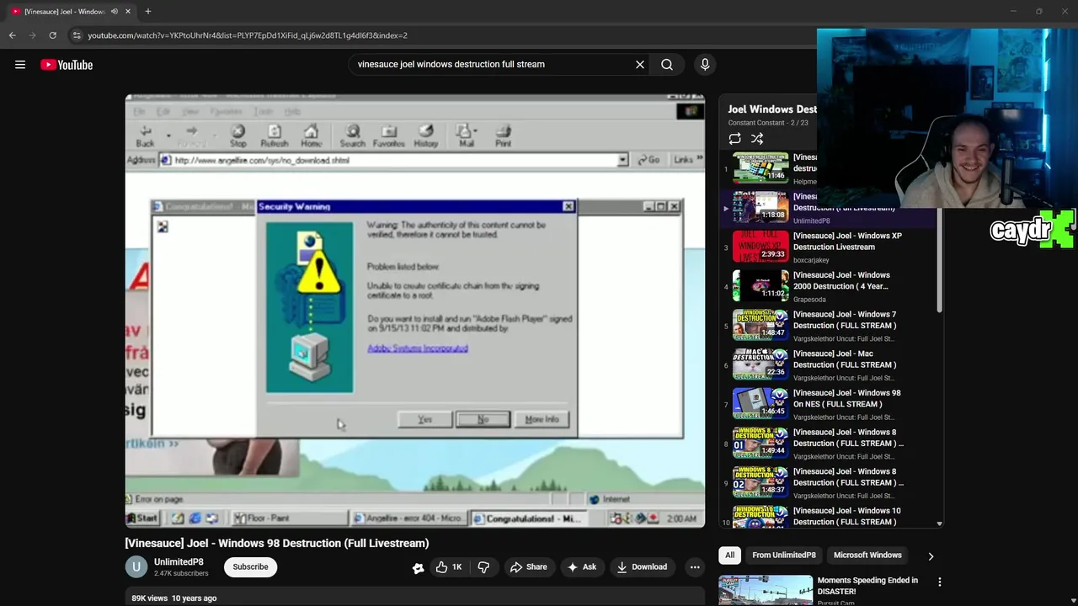This screenshot has width=1078, height=606.
Task: View site information icon in address bar
Action: tap(77, 35)
